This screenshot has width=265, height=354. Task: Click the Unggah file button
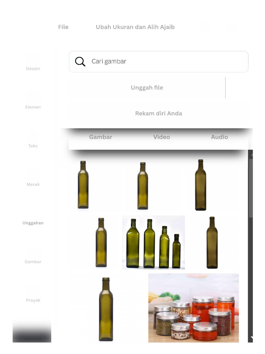click(147, 87)
